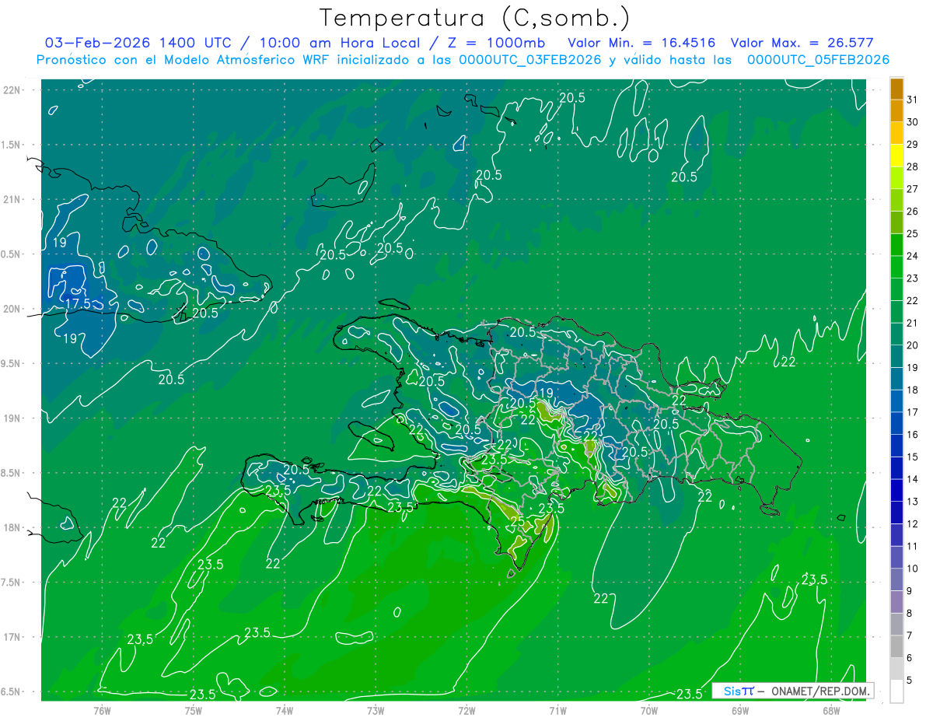Click the "74W" longitude axis label
The image size is (933, 721).
pyautogui.click(x=285, y=711)
